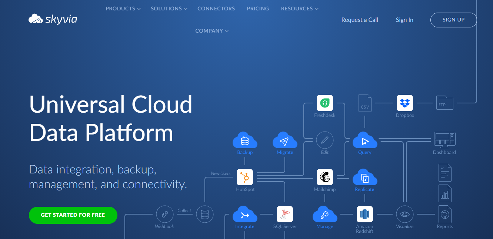Expand the Solutions dropdown
This screenshot has height=239, width=493.
[x=169, y=9]
